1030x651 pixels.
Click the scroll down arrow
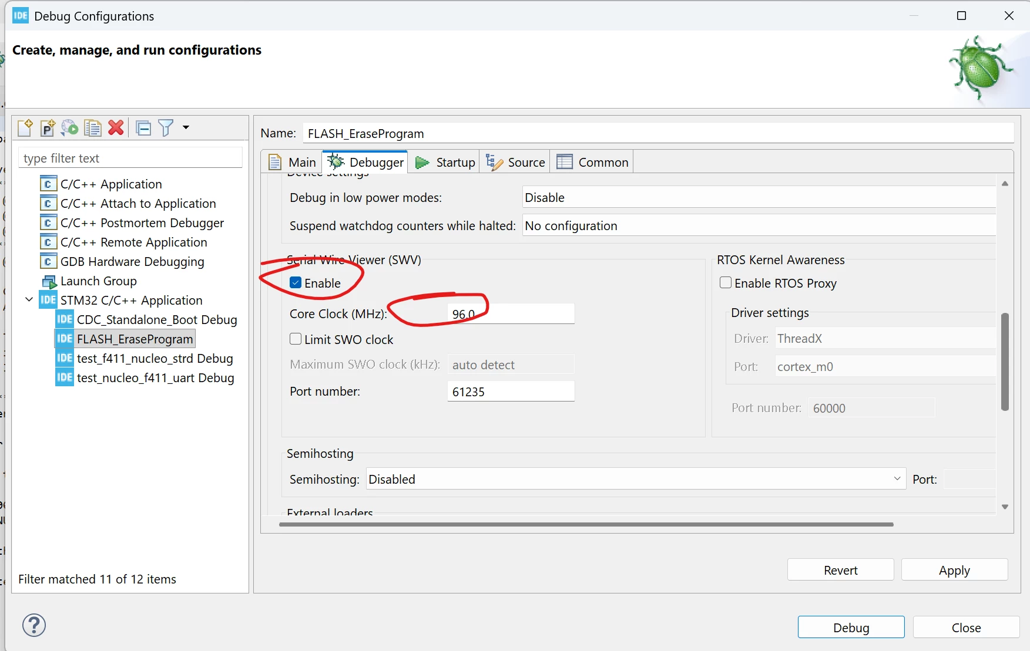click(x=1005, y=507)
